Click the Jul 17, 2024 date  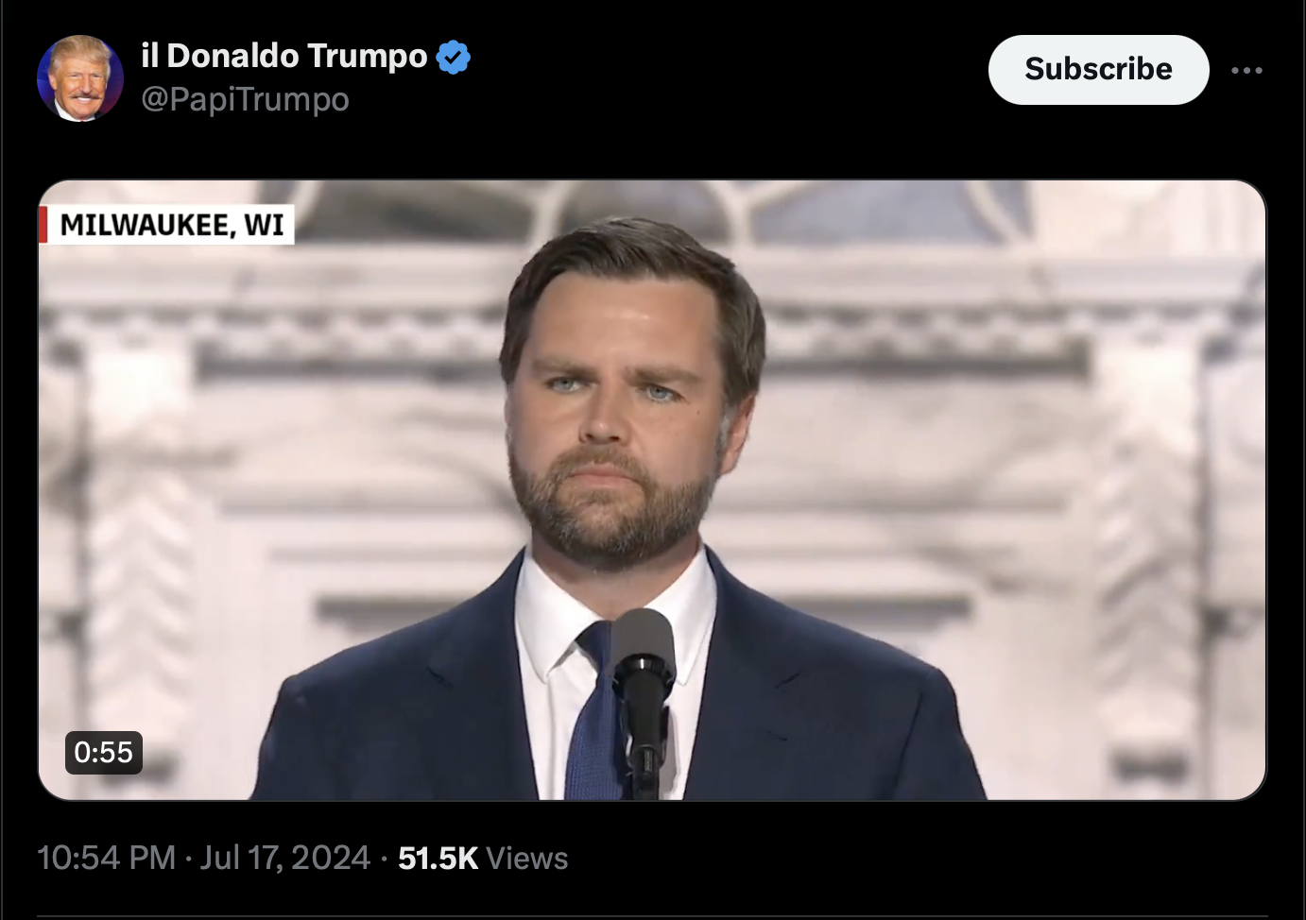(x=284, y=858)
